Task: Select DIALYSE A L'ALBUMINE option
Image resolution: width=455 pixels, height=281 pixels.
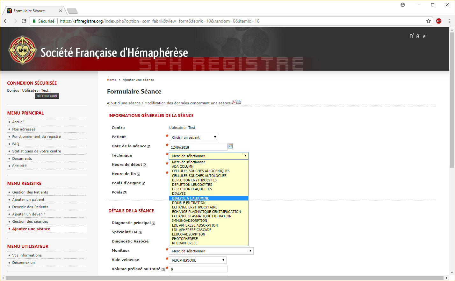Action: tap(191, 198)
